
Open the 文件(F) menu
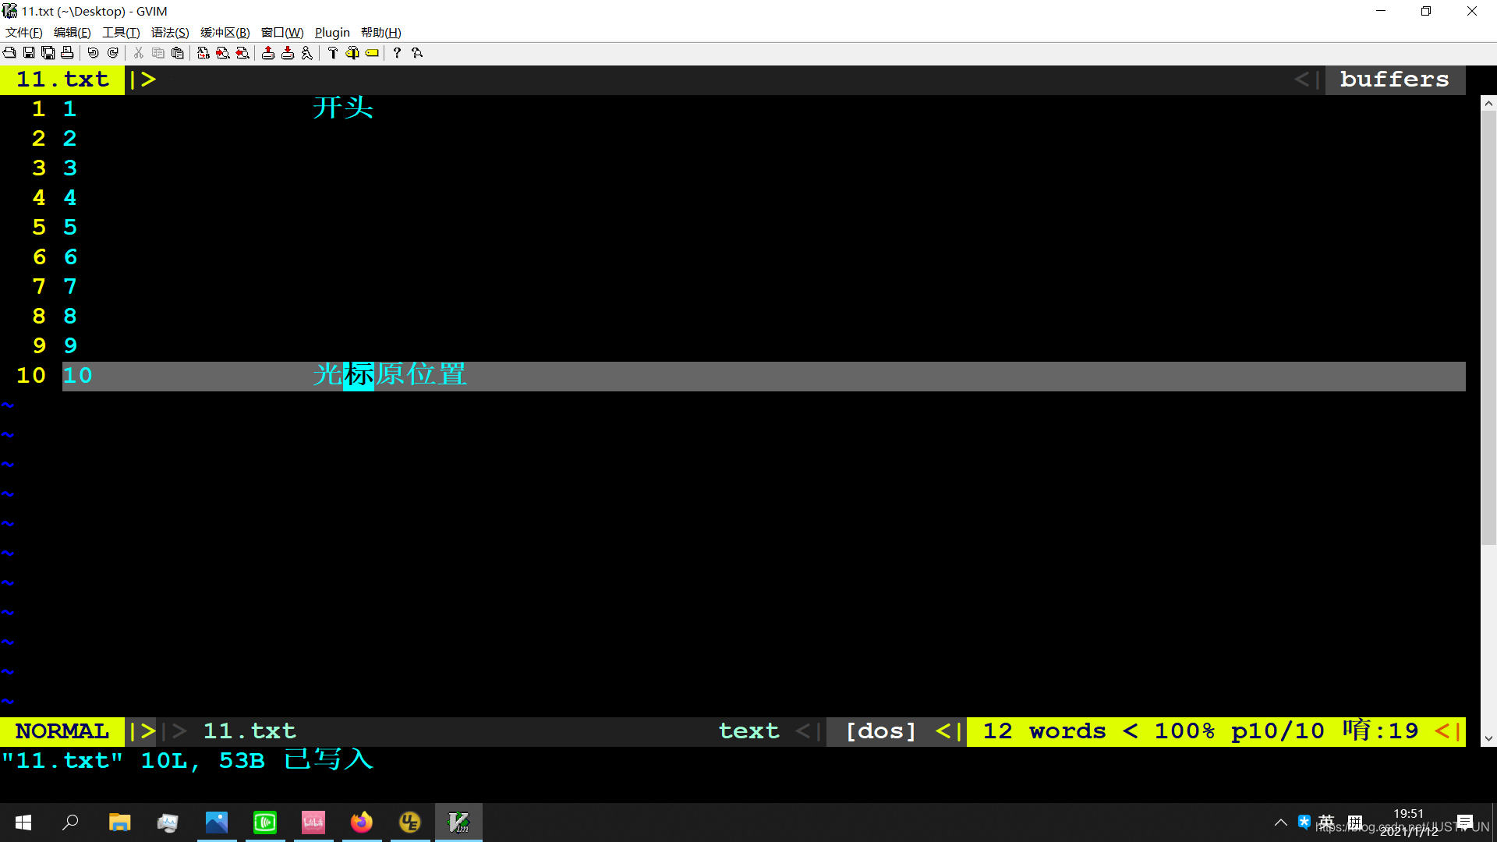23,32
